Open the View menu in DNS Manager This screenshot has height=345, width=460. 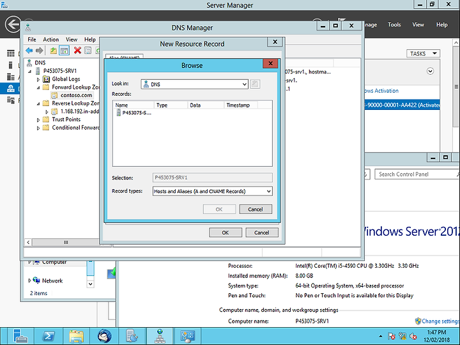tap(72, 40)
